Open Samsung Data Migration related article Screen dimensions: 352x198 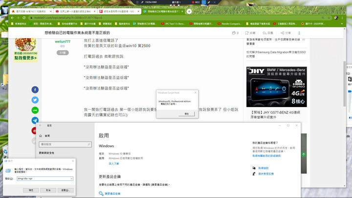(x=276, y=54)
